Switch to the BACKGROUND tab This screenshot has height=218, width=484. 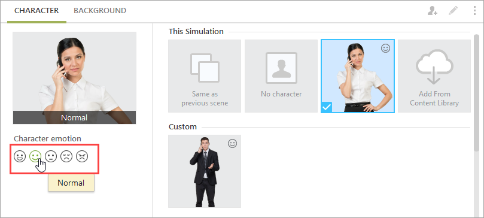pyautogui.click(x=100, y=11)
